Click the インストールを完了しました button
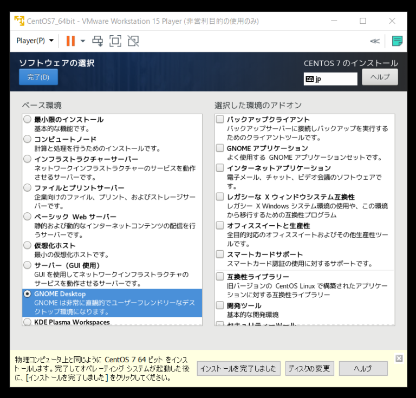 238,368
